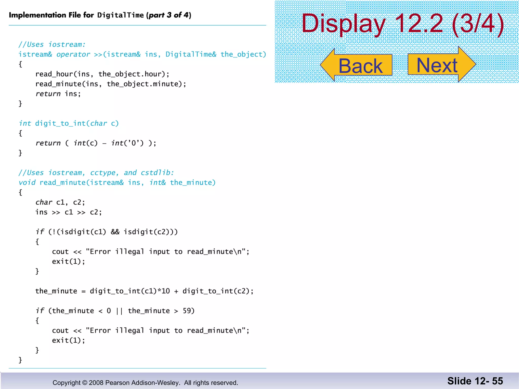Click the read_minute(ins, the_object.minute) call line
The height and width of the screenshot is (389, 519).
click(111, 84)
